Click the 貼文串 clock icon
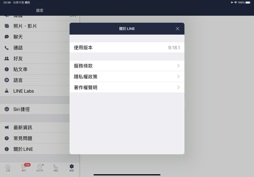This screenshot has height=177, width=254. pos(7,69)
